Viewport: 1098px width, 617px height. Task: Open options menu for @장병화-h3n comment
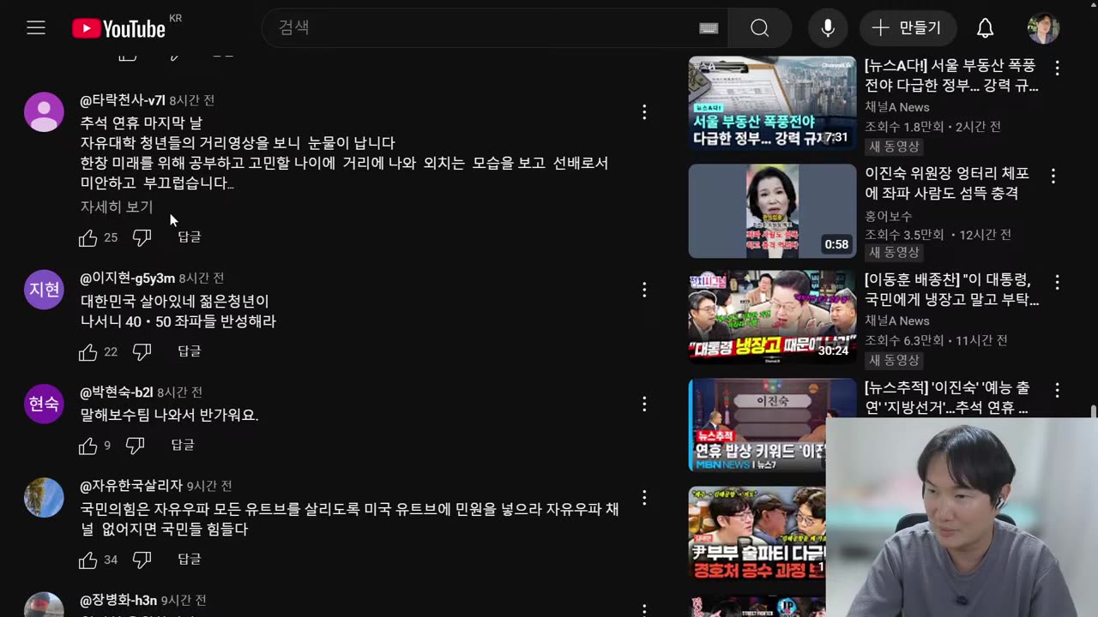(644, 609)
